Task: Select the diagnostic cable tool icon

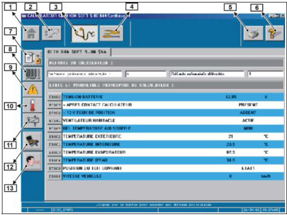Action: [x=84, y=33]
